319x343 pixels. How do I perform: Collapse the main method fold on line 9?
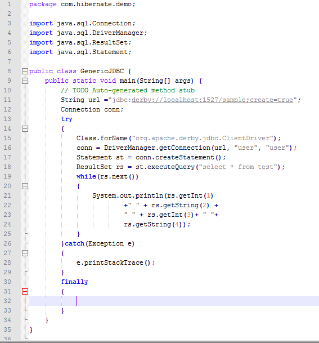coord(25,81)
